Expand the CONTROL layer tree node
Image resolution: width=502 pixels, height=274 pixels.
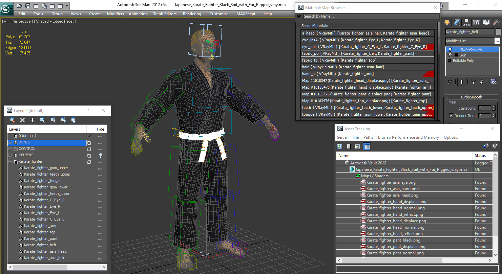[x=10, y=149]
